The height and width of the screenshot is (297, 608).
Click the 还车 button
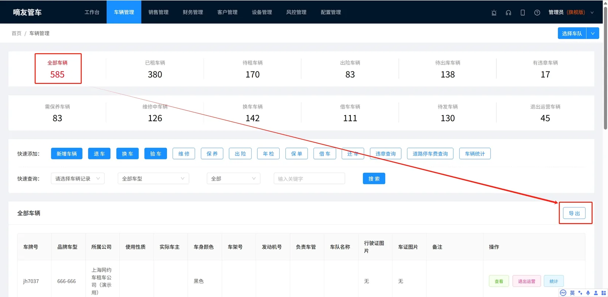[x=353, y=154]
